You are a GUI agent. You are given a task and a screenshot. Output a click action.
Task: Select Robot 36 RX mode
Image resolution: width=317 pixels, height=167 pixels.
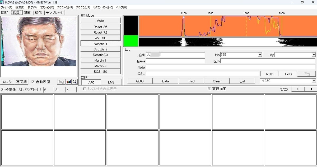point(100,27)
